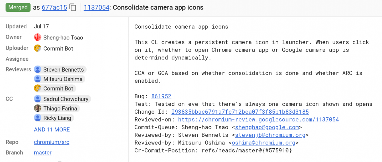This screenshot has width=382, height=162.
Task: Click Steven Bennetts reviewer avatar
Action: [38, 70]
